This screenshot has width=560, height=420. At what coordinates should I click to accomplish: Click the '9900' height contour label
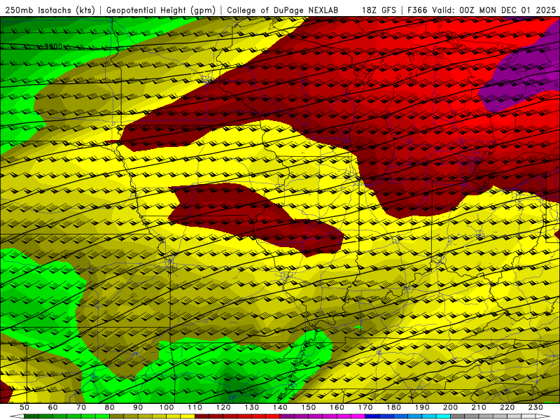tap(53, 46)
